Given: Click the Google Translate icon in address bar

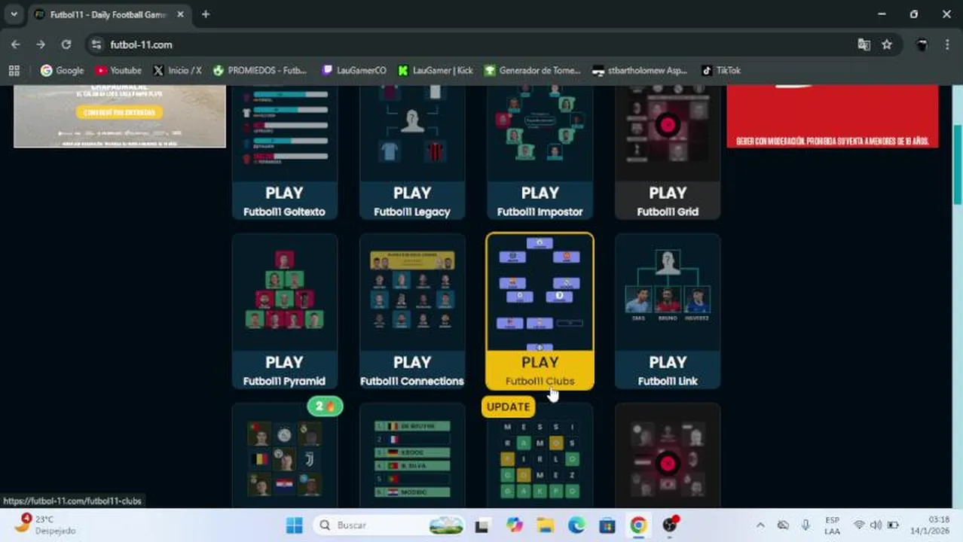Looking at the screenshot, I should tap(864, 44).
